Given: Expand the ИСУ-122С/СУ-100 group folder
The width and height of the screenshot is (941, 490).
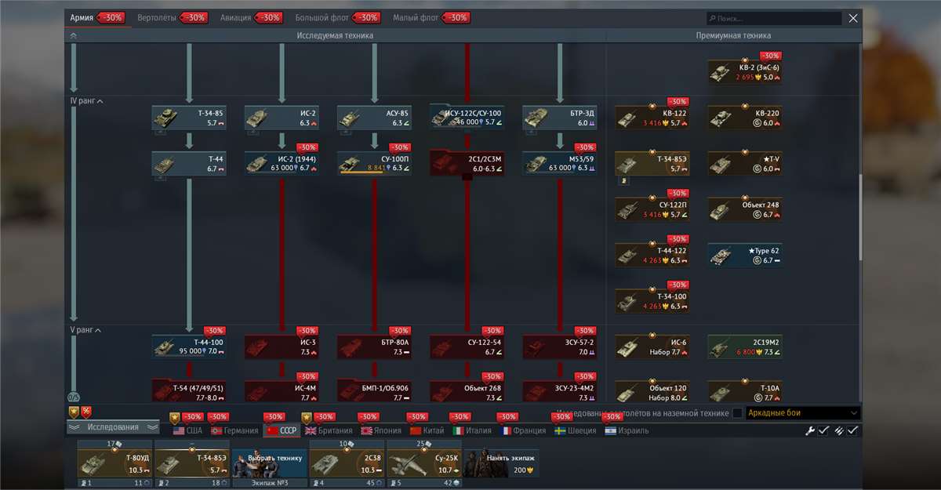Looking at the screenshot, I should 467,118.
